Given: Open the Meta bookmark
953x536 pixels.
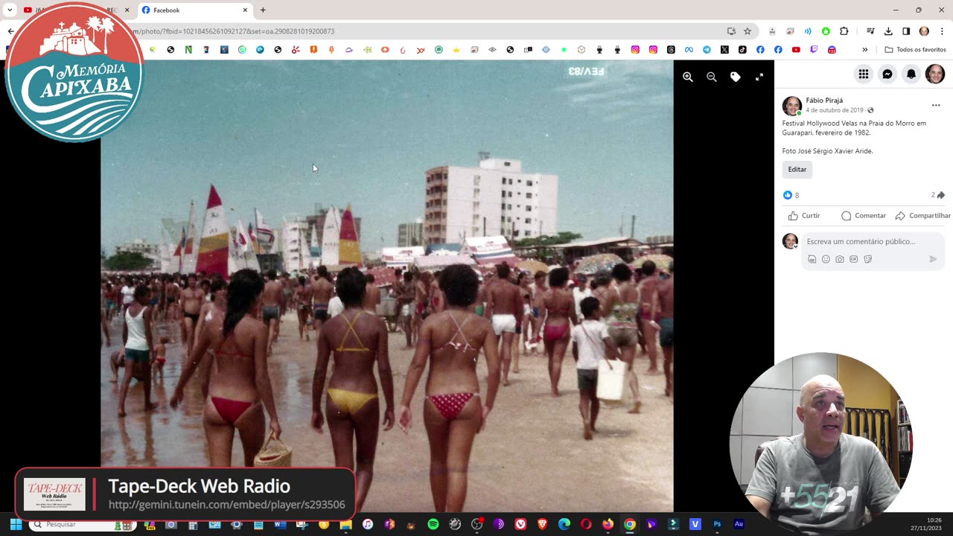Looking at the screenshot, I should (x=689, y=50).
